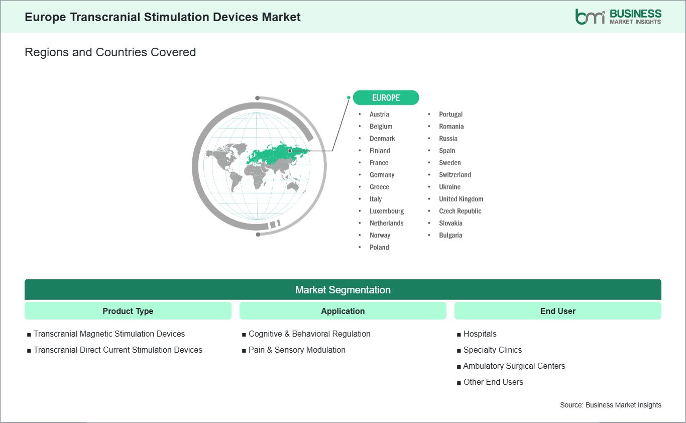Click 'Belgium' in the country list
Screen dimensions: 686x423
381,127
